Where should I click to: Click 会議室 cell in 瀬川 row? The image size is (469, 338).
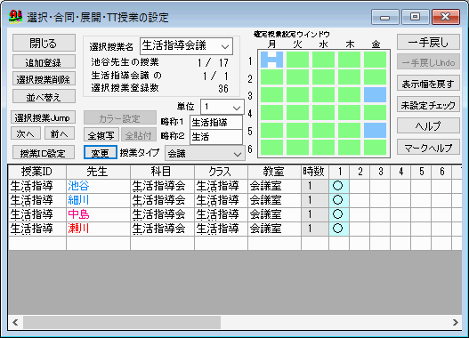274,229
